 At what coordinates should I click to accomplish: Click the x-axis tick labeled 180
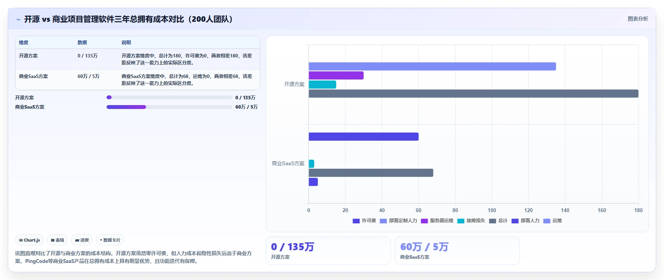click(x=638, y=210)
